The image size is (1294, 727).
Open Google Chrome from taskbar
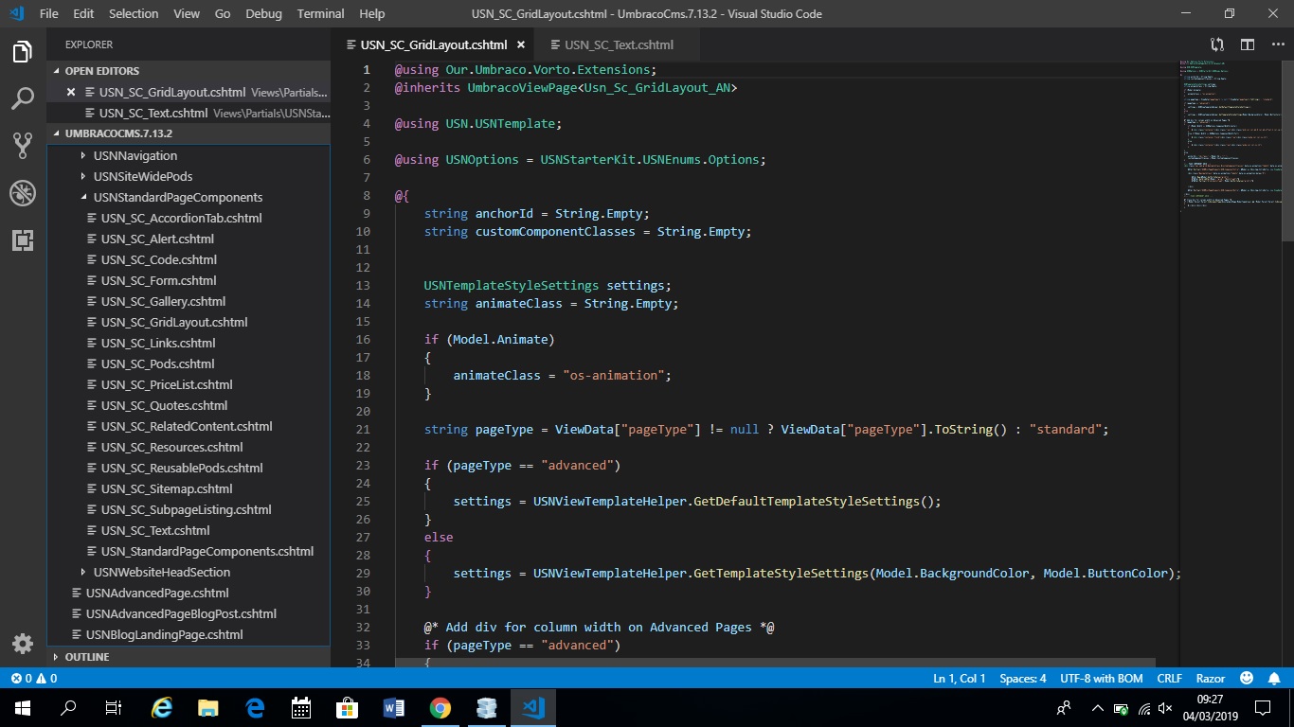tap(440, 708)
